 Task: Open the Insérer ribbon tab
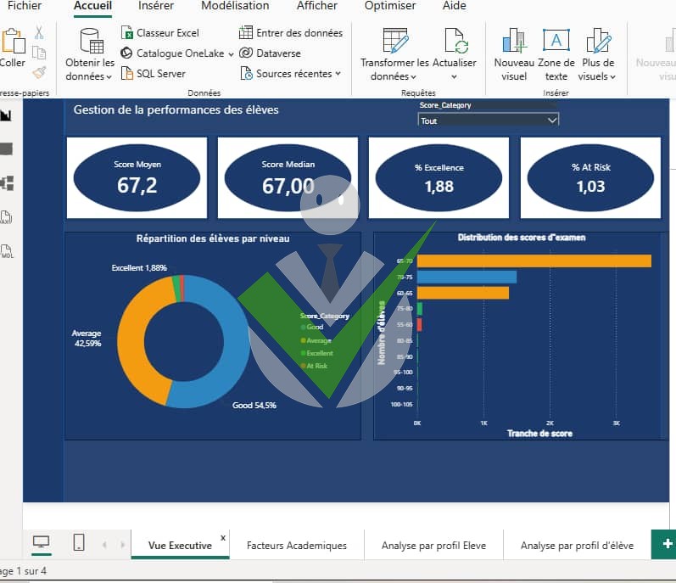pos(155,6)
